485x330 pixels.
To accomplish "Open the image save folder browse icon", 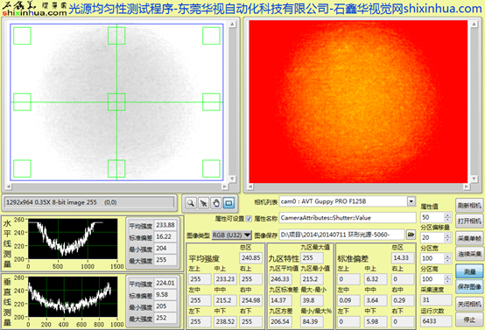I will [411, 235].
